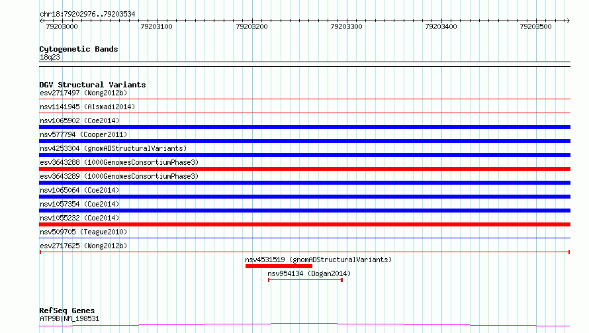Select esv3643288 (1000GenomesConsortiumPhase3) label
This screenshot has height=333, width=589.
[119, 162]
